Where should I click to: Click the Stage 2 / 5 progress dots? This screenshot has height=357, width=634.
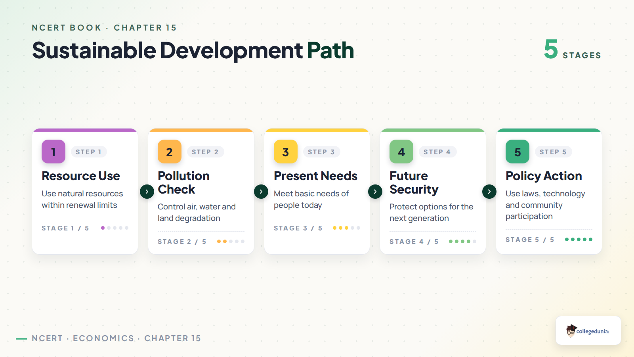click(231, 242)
